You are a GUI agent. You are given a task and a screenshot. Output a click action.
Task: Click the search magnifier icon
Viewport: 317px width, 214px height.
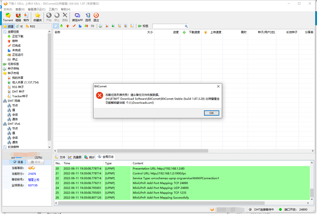point(186,26)
